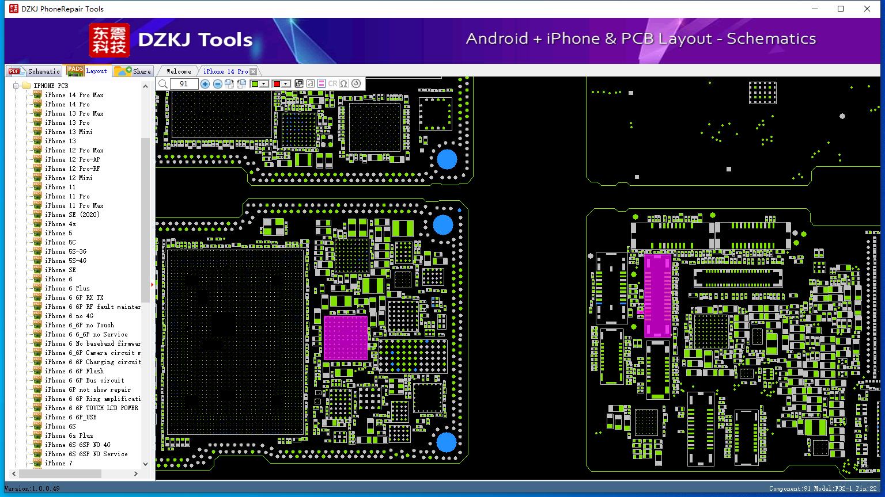Click the red color swatch
Image resolution: width=885 pixels, height=497 pixels.
tap(277, 84)
